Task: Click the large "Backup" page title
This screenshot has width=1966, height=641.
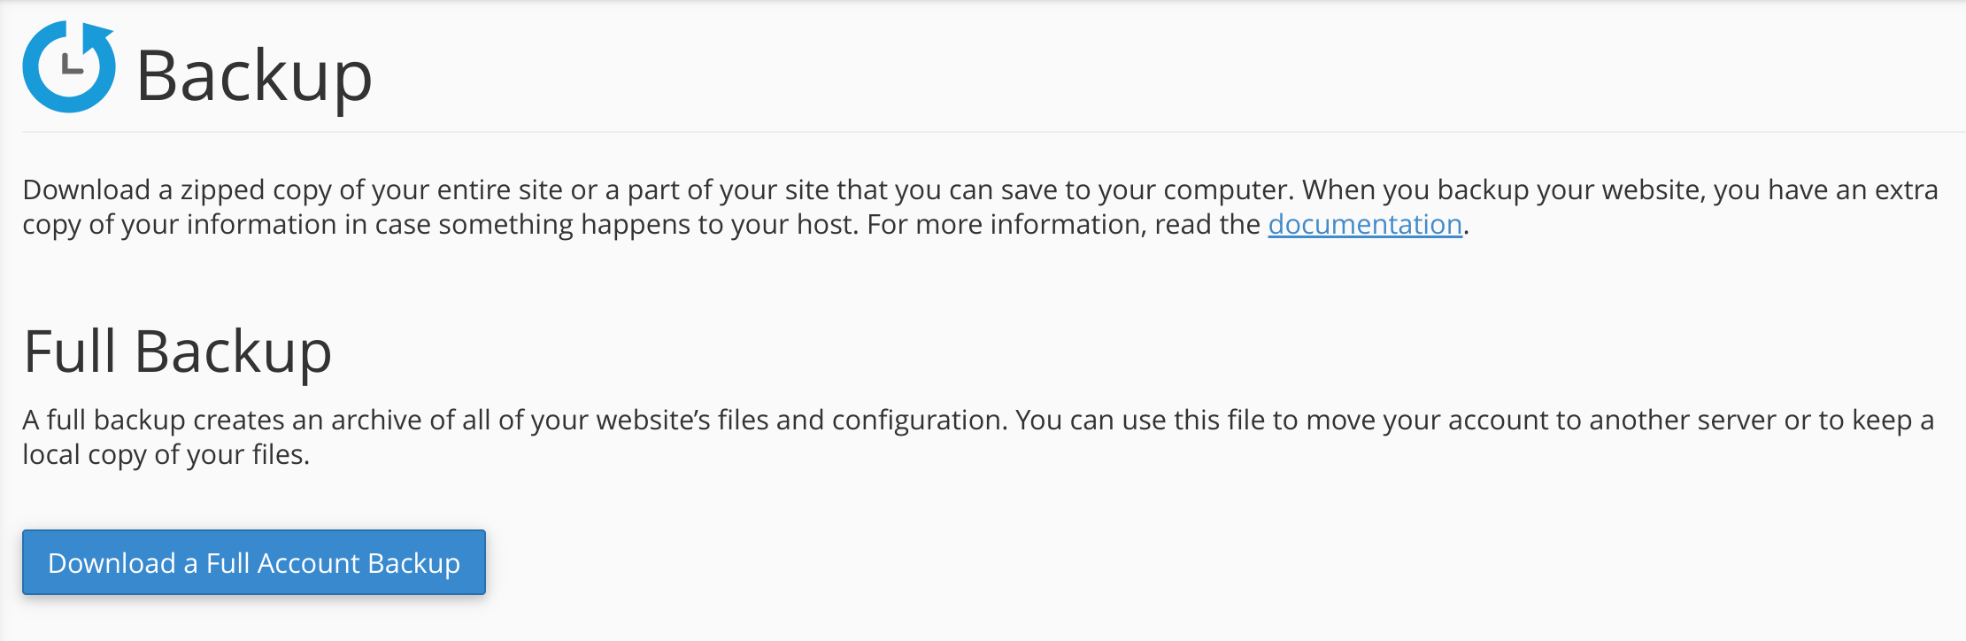Action: click(x=254, y=76)
